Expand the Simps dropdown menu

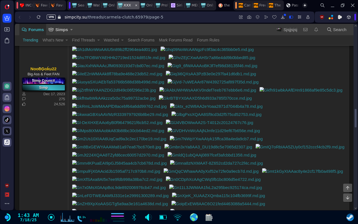(x=71, y=30)
